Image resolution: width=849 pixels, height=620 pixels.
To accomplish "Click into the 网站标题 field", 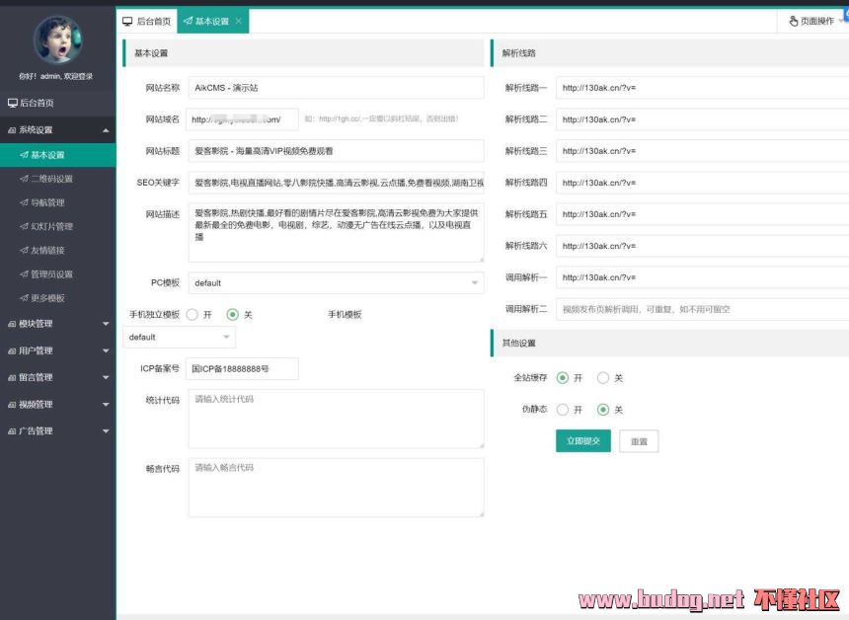I will (x=336, y=151).
